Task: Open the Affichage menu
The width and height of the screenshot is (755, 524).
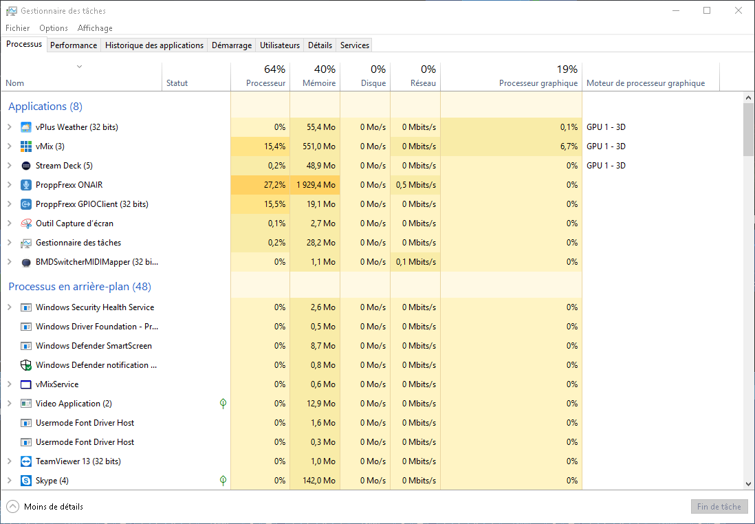Action: [95, 28]
